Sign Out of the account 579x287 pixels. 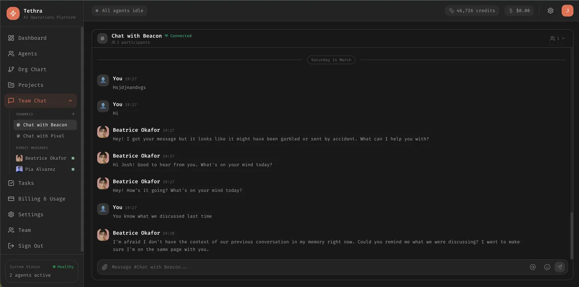[x=41, y=246]
